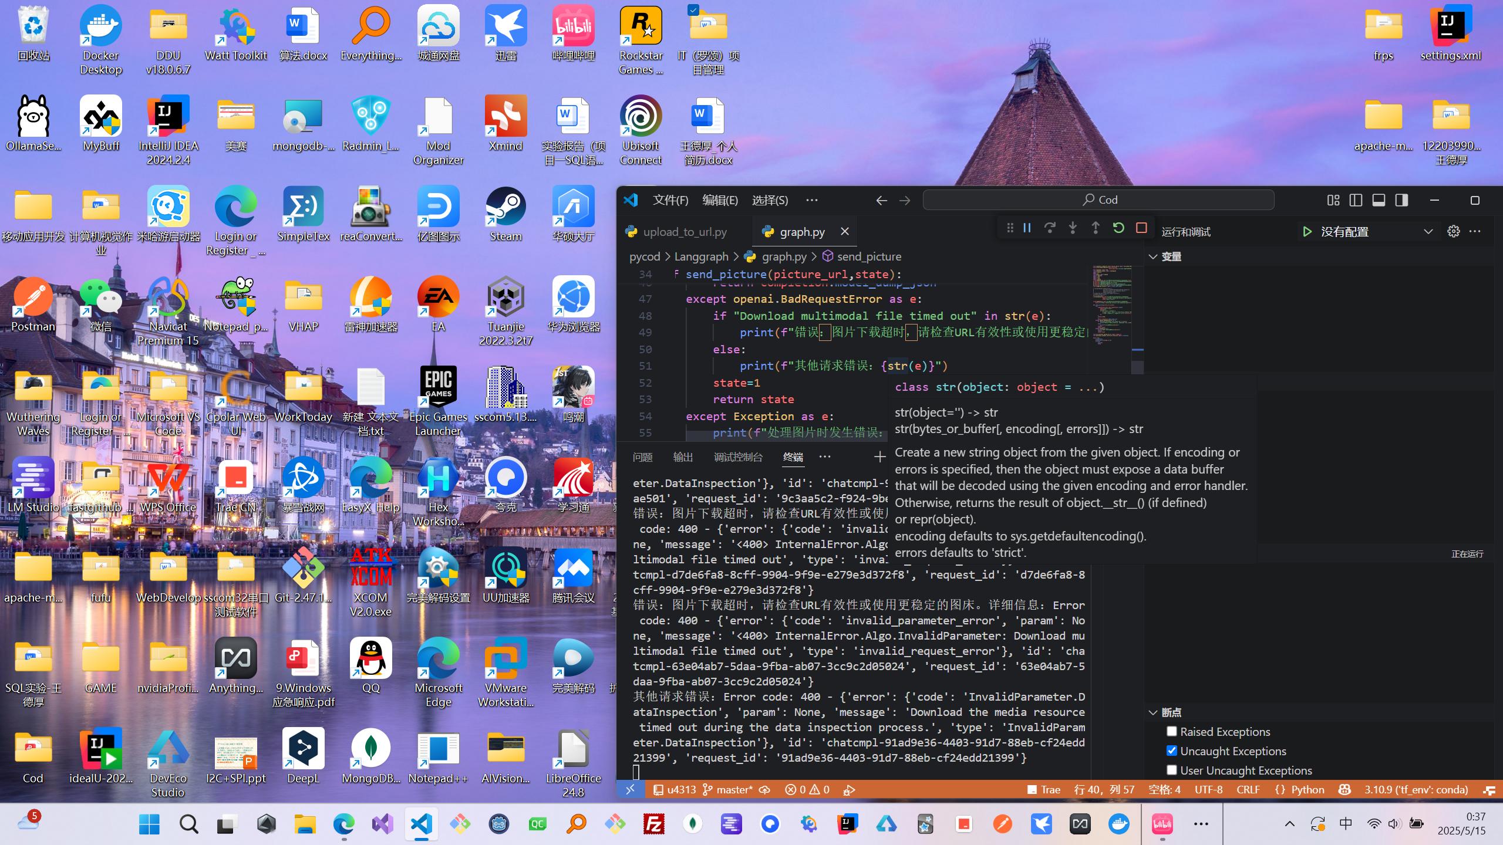Change the CRLF line ending

pos(1248,790)
